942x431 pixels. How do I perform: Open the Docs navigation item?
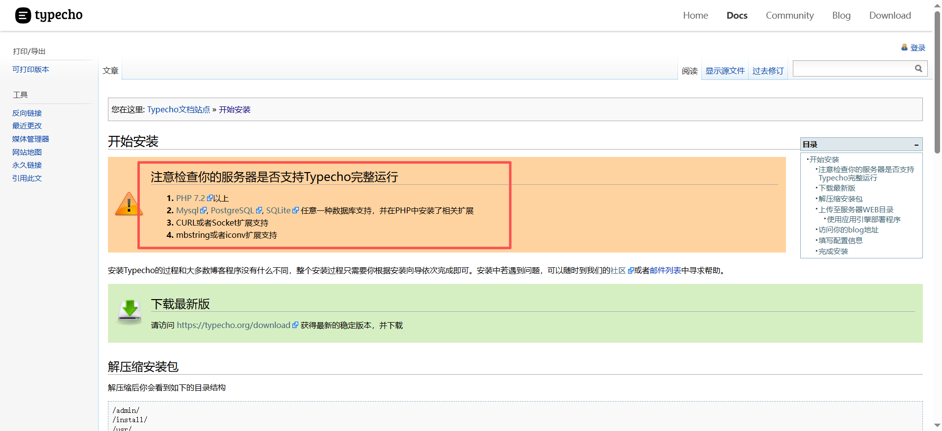(x=736, y=16)
